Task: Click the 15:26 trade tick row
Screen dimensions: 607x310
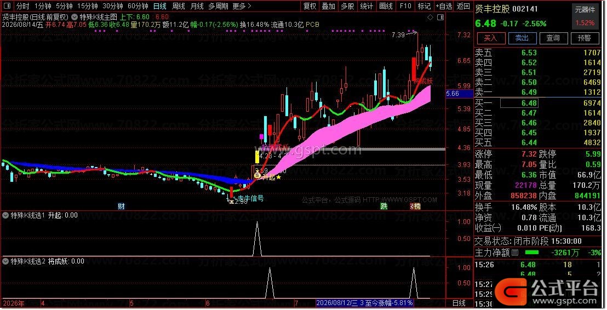Action: 538,265
